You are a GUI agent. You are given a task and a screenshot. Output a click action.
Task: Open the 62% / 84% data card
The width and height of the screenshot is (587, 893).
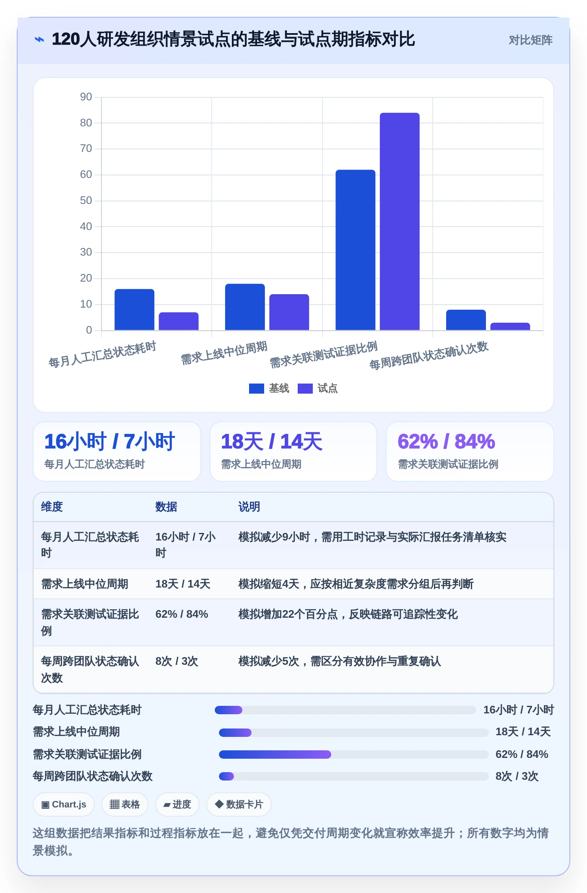pyautogui.click(x=470, y=452)
